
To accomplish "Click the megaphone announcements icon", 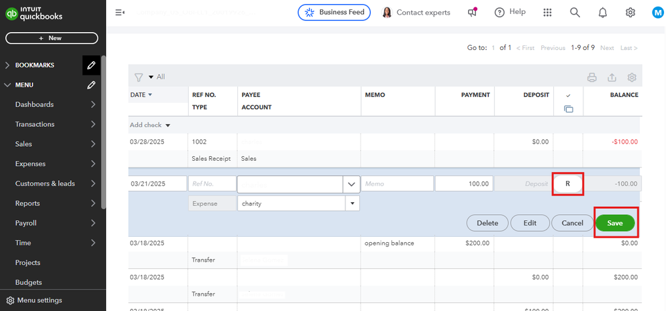I will point(473,12).
